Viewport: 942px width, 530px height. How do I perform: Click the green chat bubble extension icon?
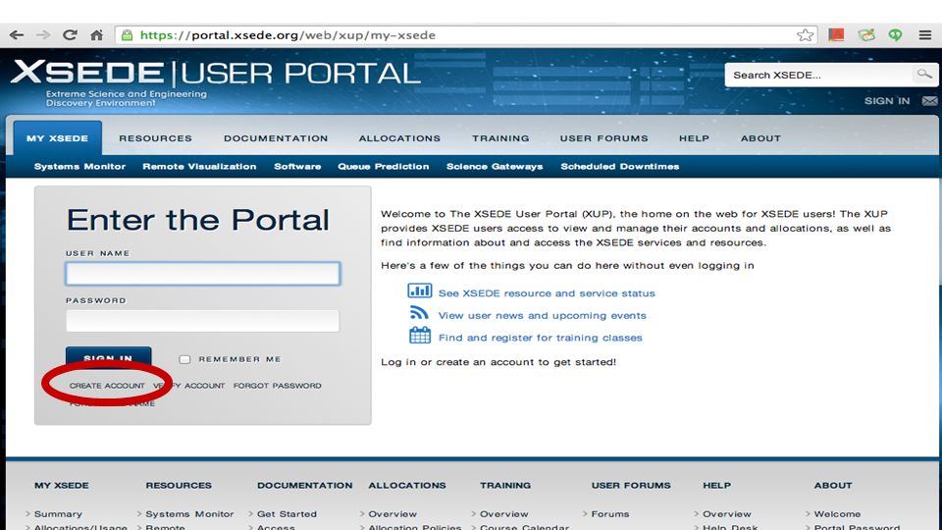(x=895, y=35)
